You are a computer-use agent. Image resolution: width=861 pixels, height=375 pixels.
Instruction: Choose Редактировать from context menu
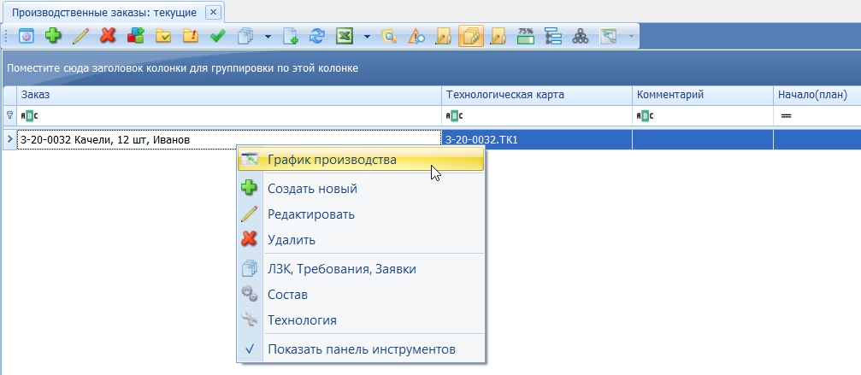(362, 214)
